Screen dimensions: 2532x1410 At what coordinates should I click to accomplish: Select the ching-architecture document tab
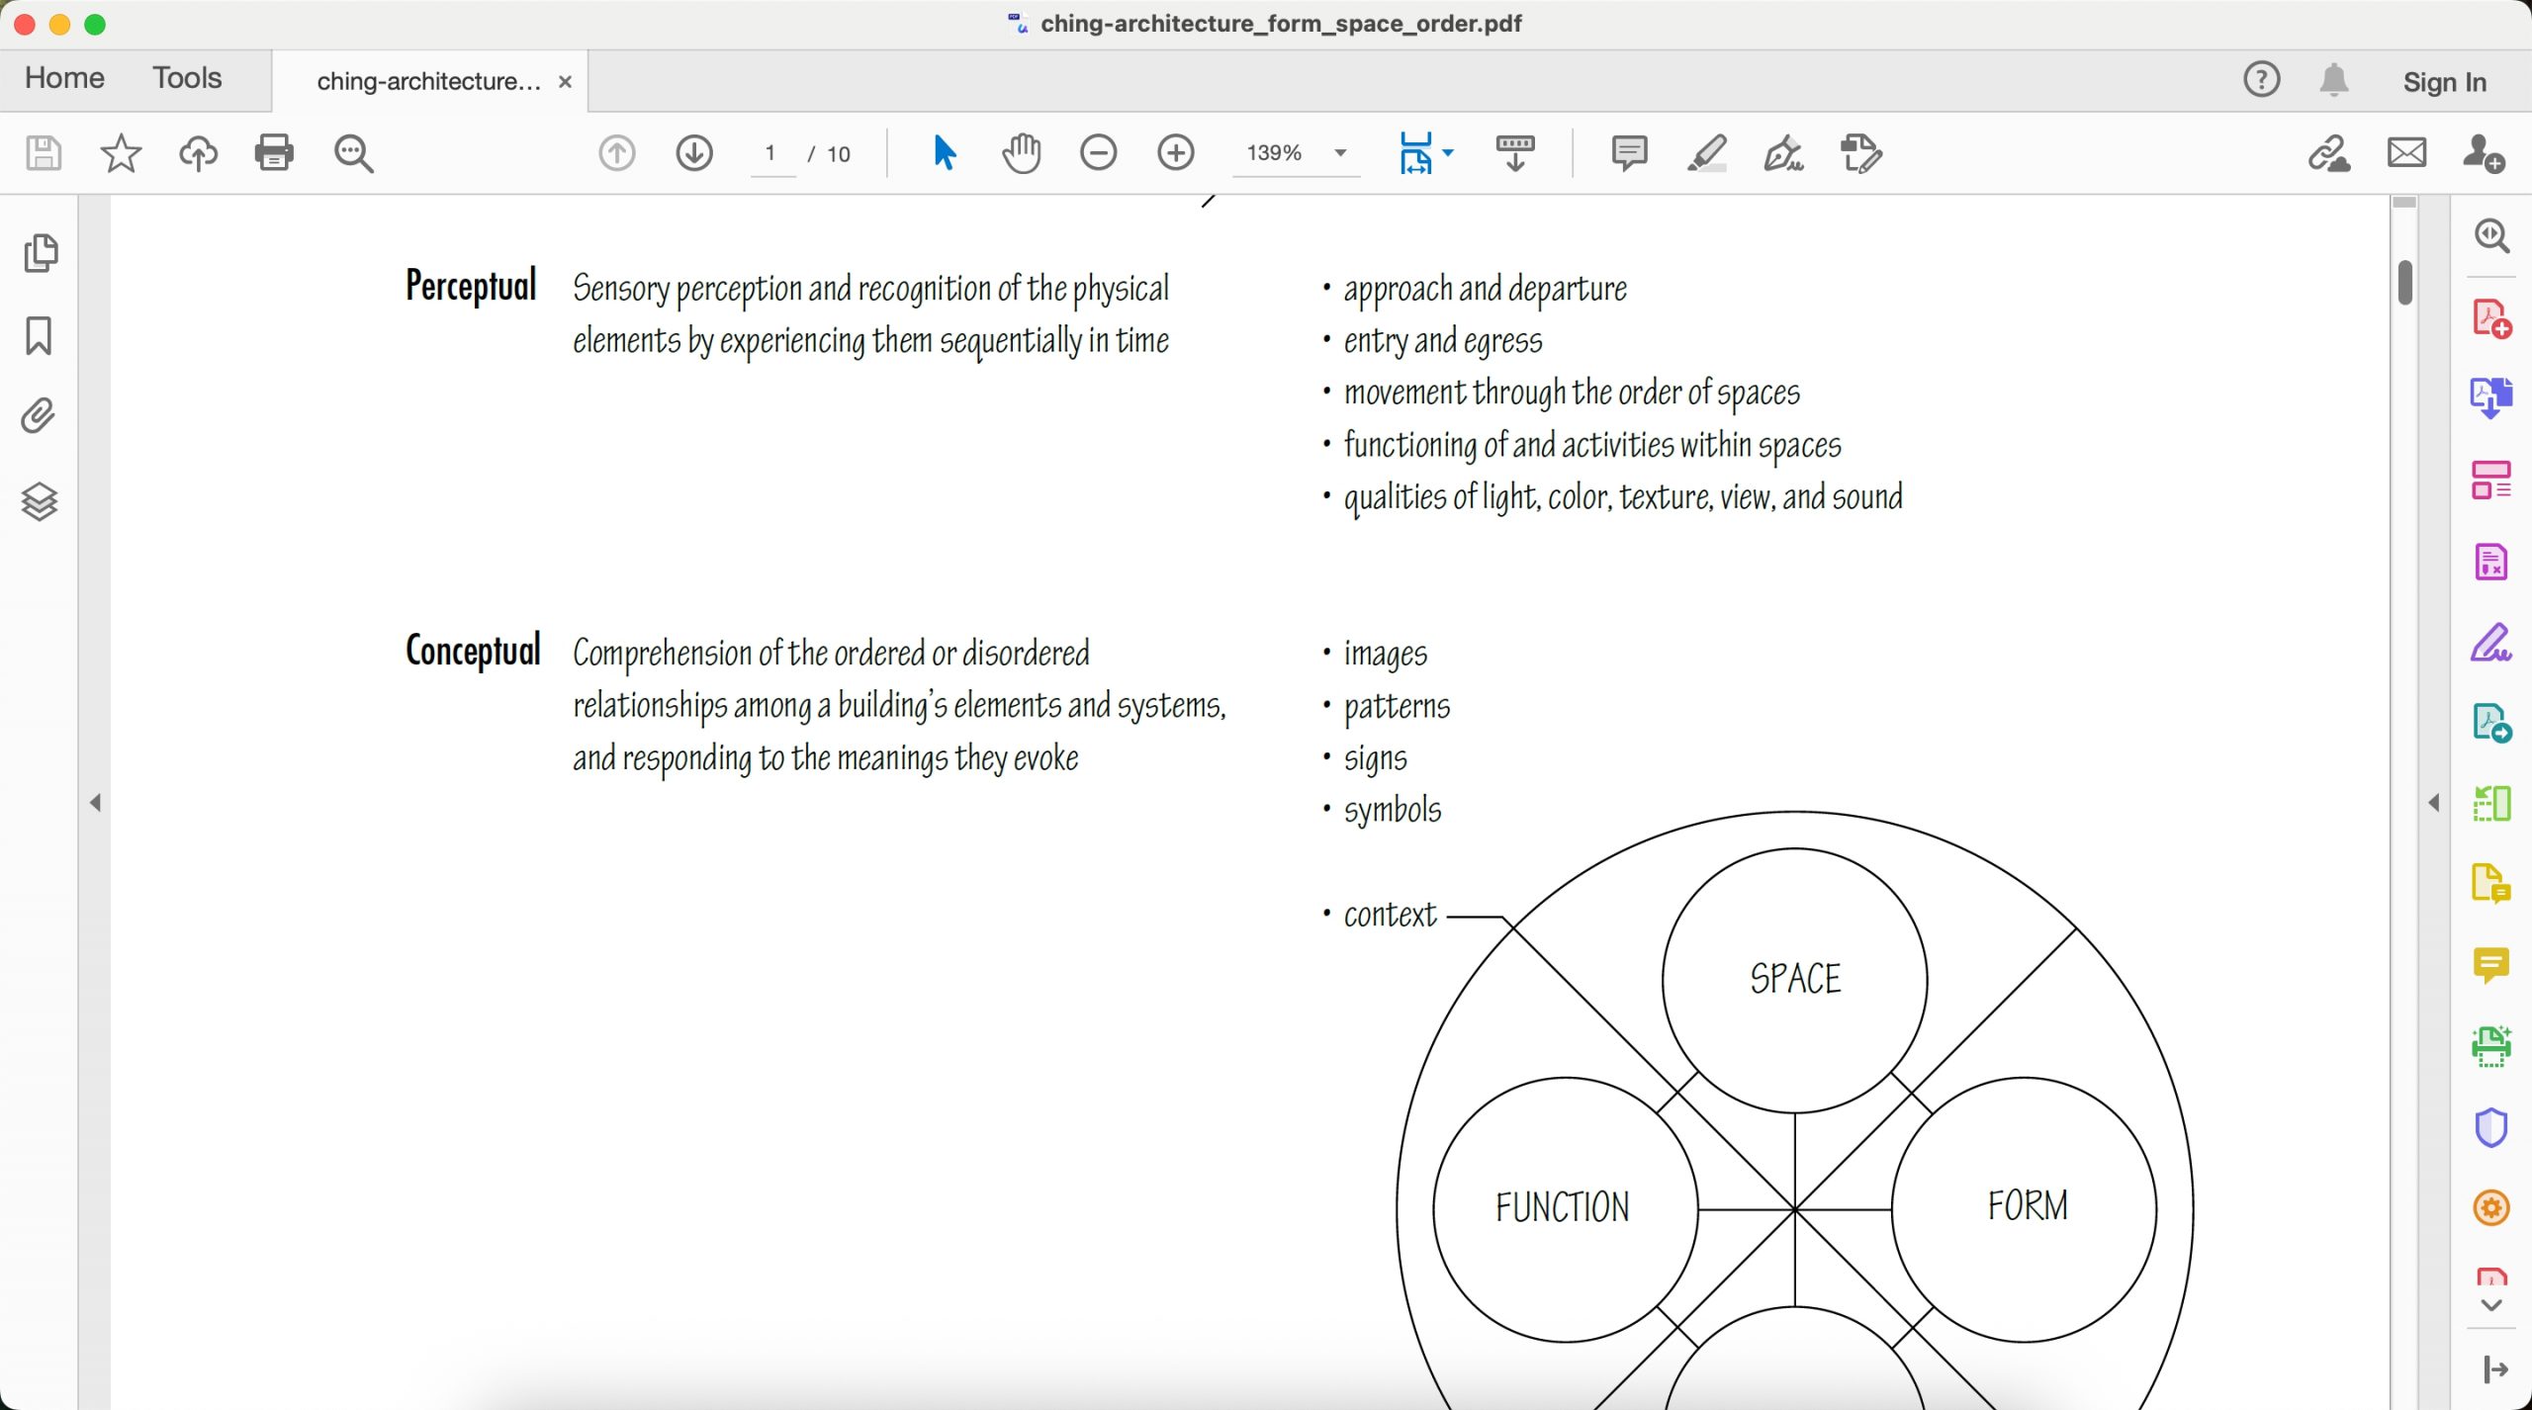[428, 81]
